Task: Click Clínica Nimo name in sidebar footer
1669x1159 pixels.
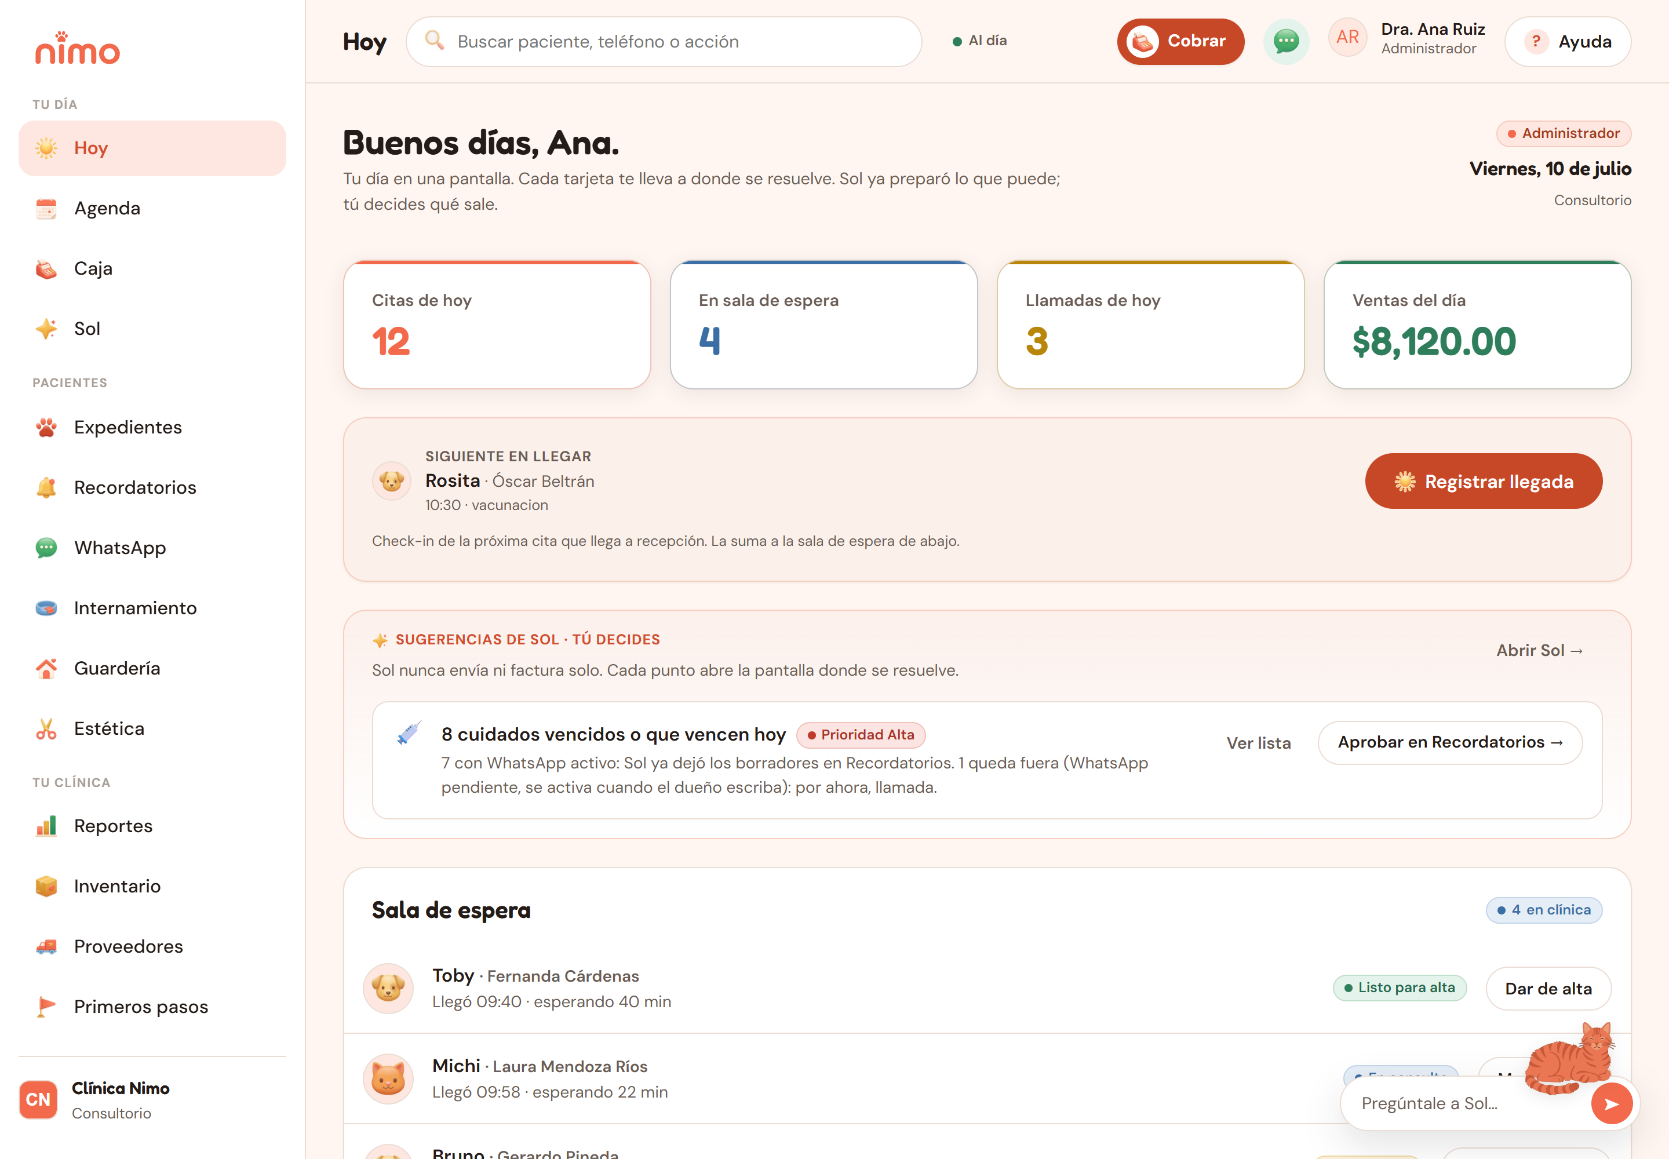Action: (x=121, y=1088)
